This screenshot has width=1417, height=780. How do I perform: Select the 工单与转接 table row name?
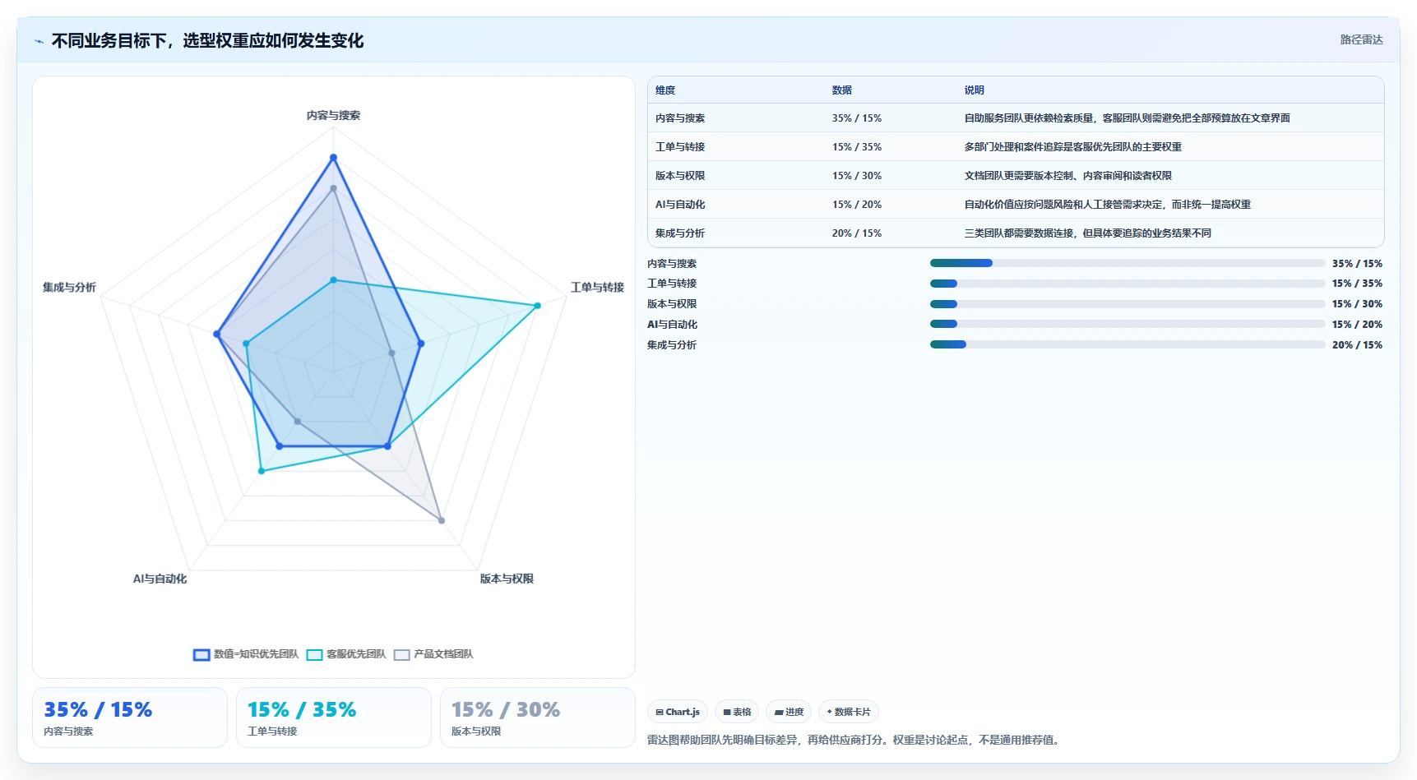point(680,147)
